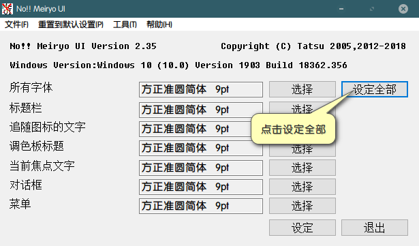Image resolution: width=419 pixels, height=246 pixels.
Task: Minimize the No!! Meiryo UI window
Action: pyautogui.click(x=341, y=9)
